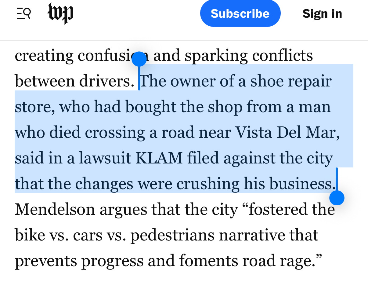The image size is (368, 286).
Task: Tap the selection start handle
Action: click(139, 59)
